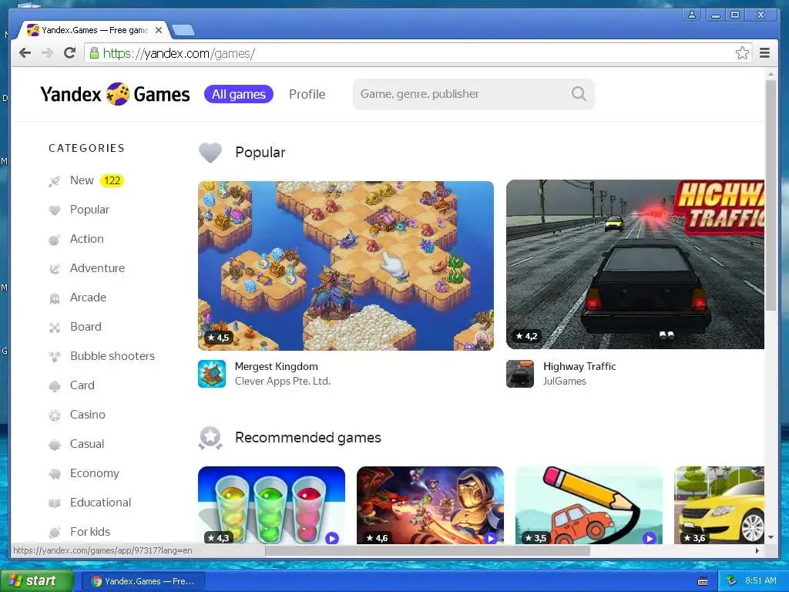Click the Card category spade icon

55,385
